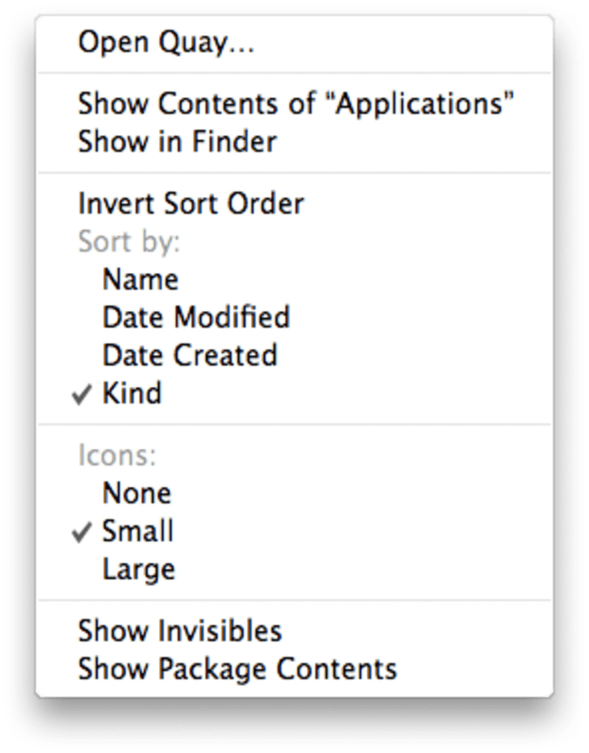Click the greyed "Sort by:" header

pyautogui.click(x=129, y=242)
